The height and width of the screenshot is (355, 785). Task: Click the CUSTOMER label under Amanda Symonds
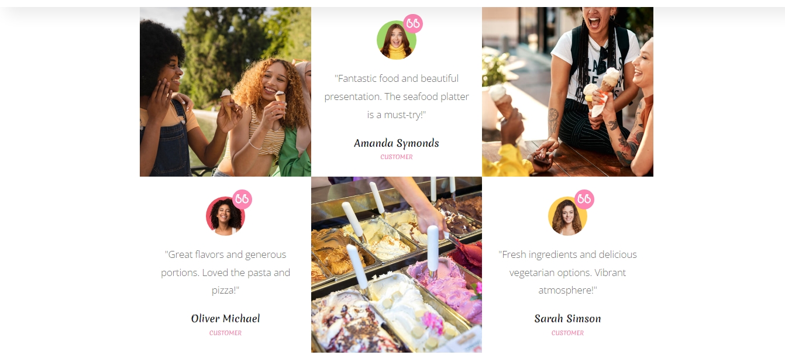click(x=397, y=157)
